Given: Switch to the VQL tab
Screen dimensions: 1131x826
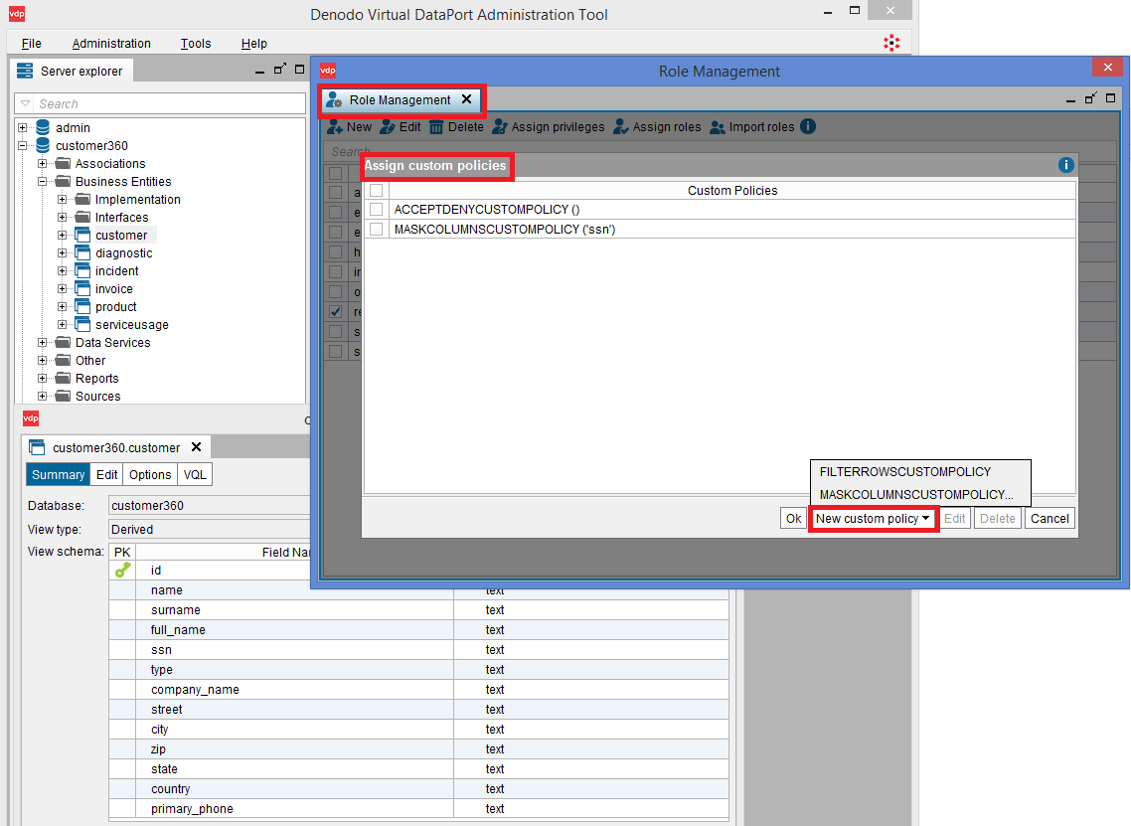Looking at the screenshot, I should (195, 475).
